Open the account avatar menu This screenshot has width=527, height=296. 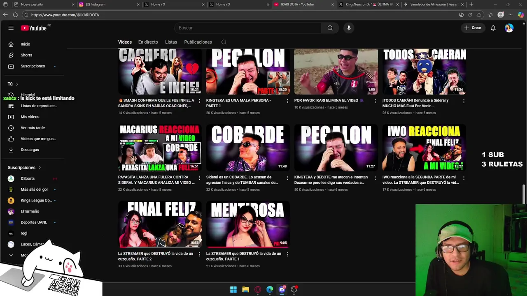509,28
